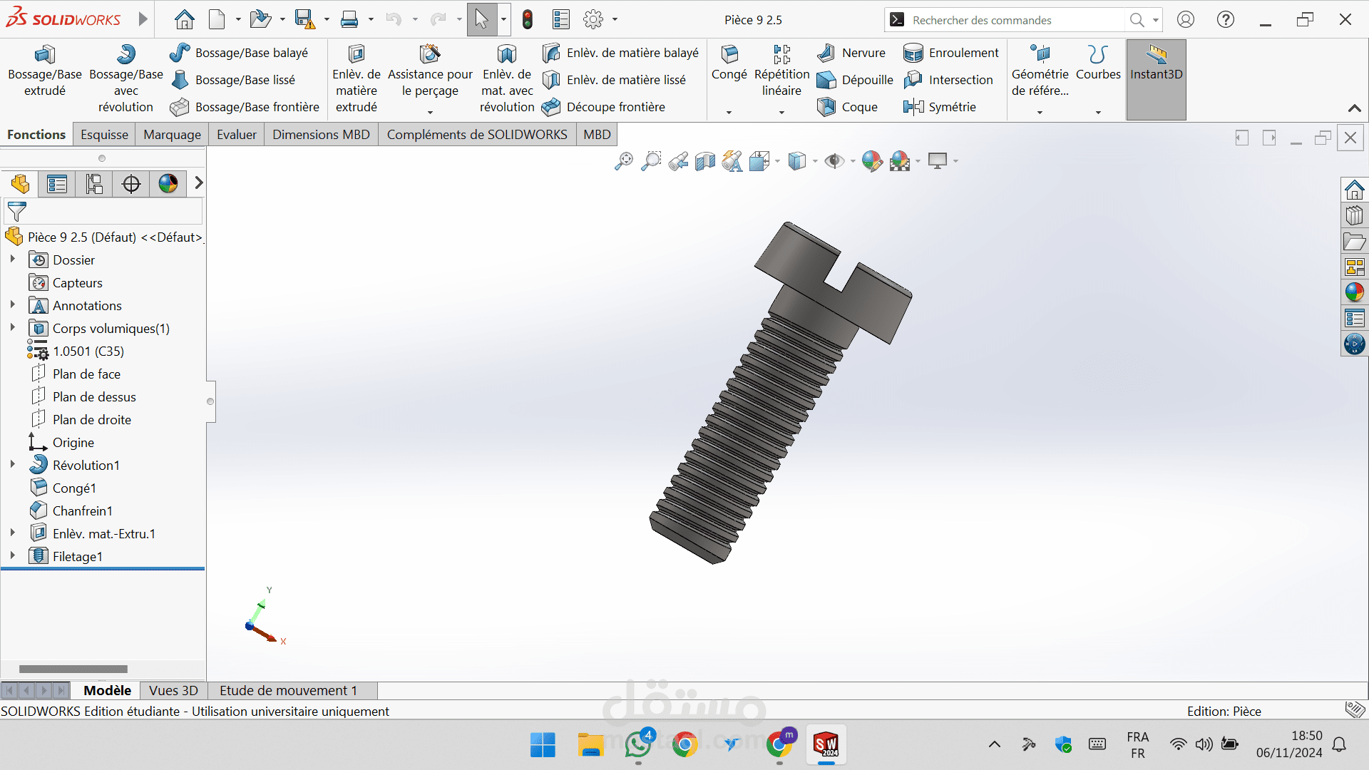Expand the Filetage1 tree node
The image size is (1369, 770).
(12, 555)
